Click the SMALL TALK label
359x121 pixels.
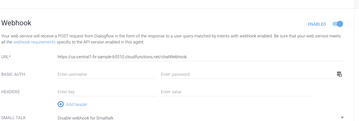click(x=14, y=118)
